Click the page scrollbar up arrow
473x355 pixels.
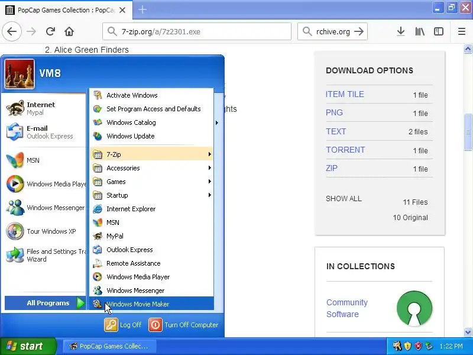click(468, 49)
